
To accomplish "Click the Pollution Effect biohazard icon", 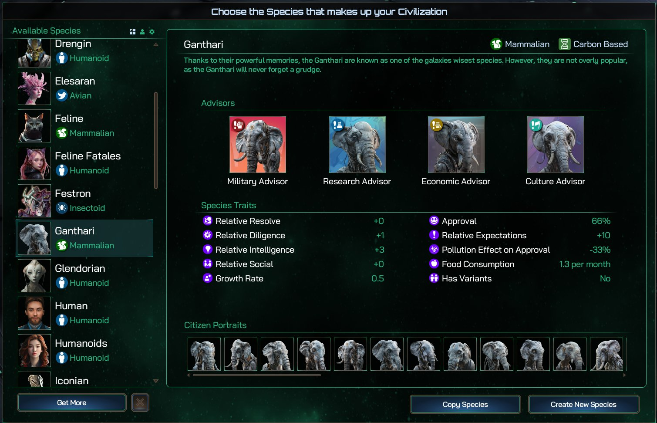I will click(434, 249).
